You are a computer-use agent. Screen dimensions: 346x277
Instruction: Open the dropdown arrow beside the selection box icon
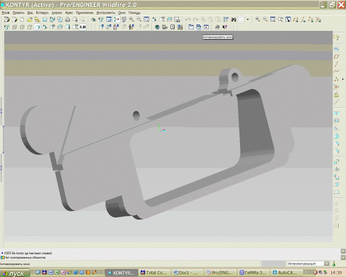point(248,19)
